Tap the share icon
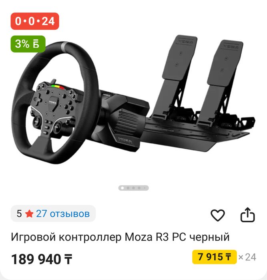 coord(247,215)
